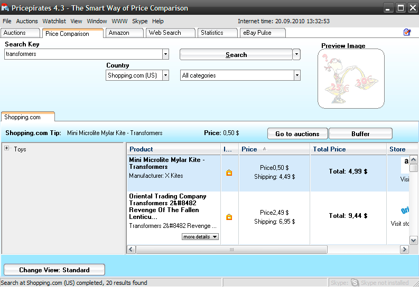Click the Total Price column header
The height and width of the screenshot is (287, 419).
coord(348,149)
